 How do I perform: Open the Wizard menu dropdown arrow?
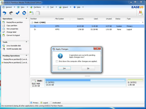pos(71,7)
